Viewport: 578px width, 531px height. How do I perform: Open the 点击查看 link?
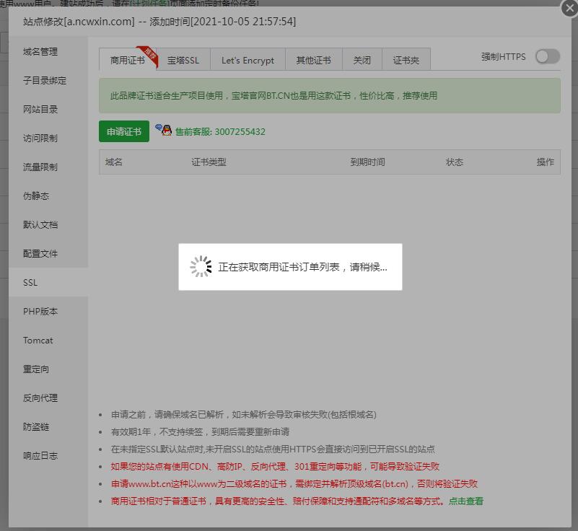[x=466, y=501]
